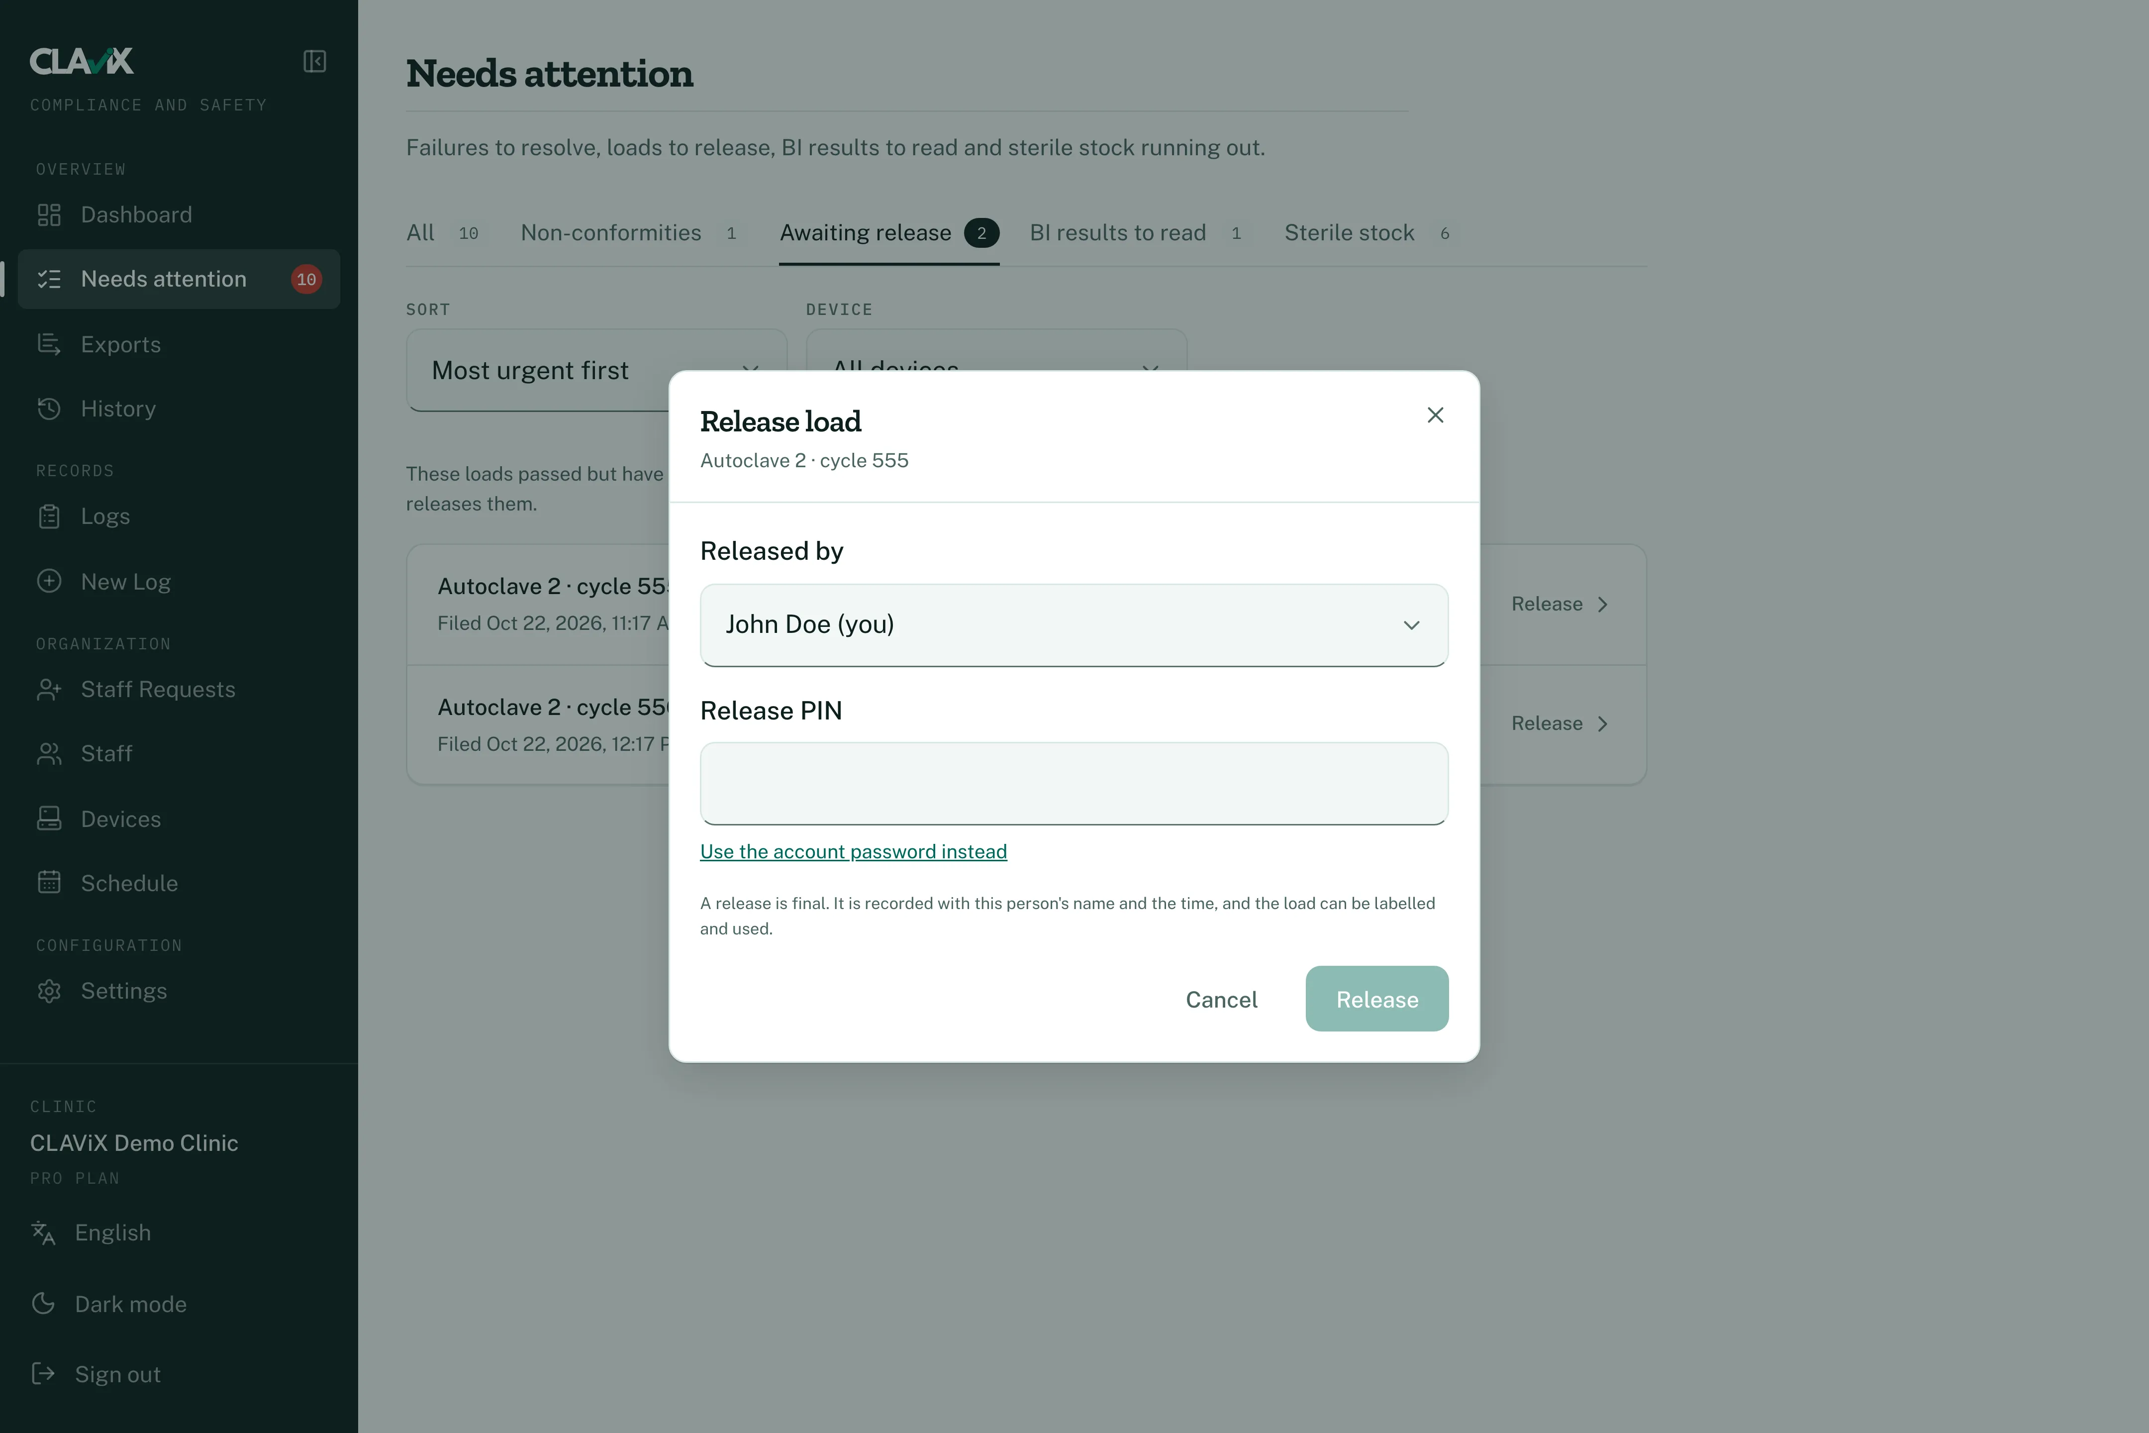Click the Schedule calendar icon
The image size is (2149, 1433).
point(49,883)
